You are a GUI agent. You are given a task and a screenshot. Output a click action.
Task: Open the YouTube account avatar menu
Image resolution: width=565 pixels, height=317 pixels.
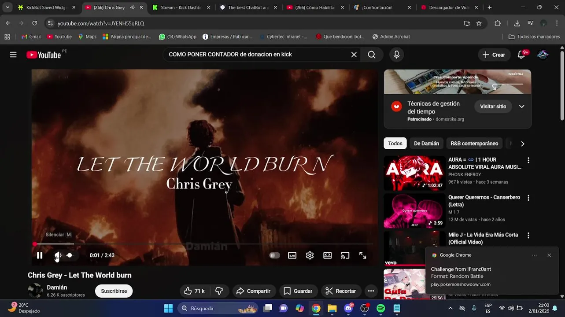point(543,55)
